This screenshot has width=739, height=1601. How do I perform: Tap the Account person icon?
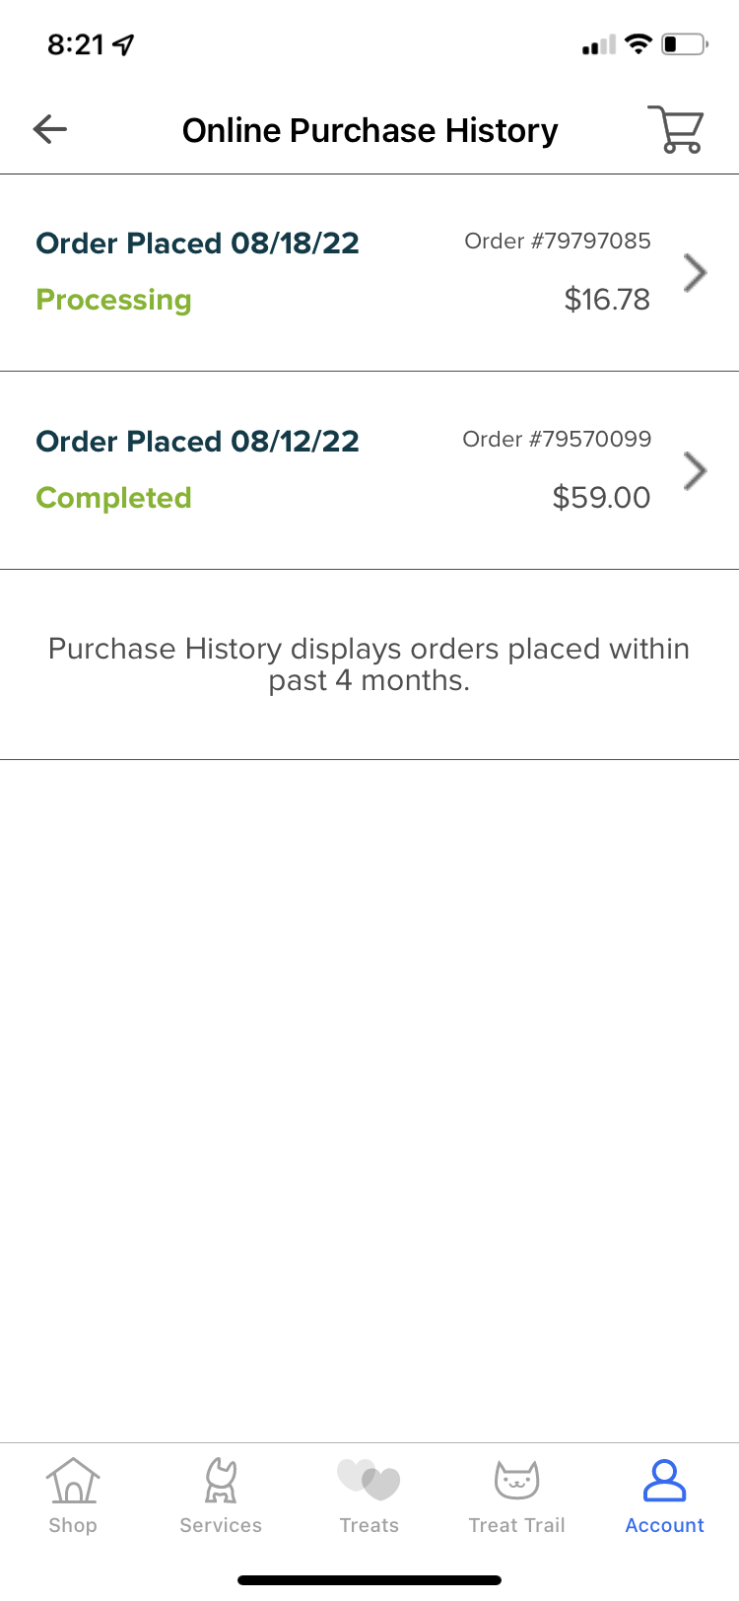(664, 1481)
